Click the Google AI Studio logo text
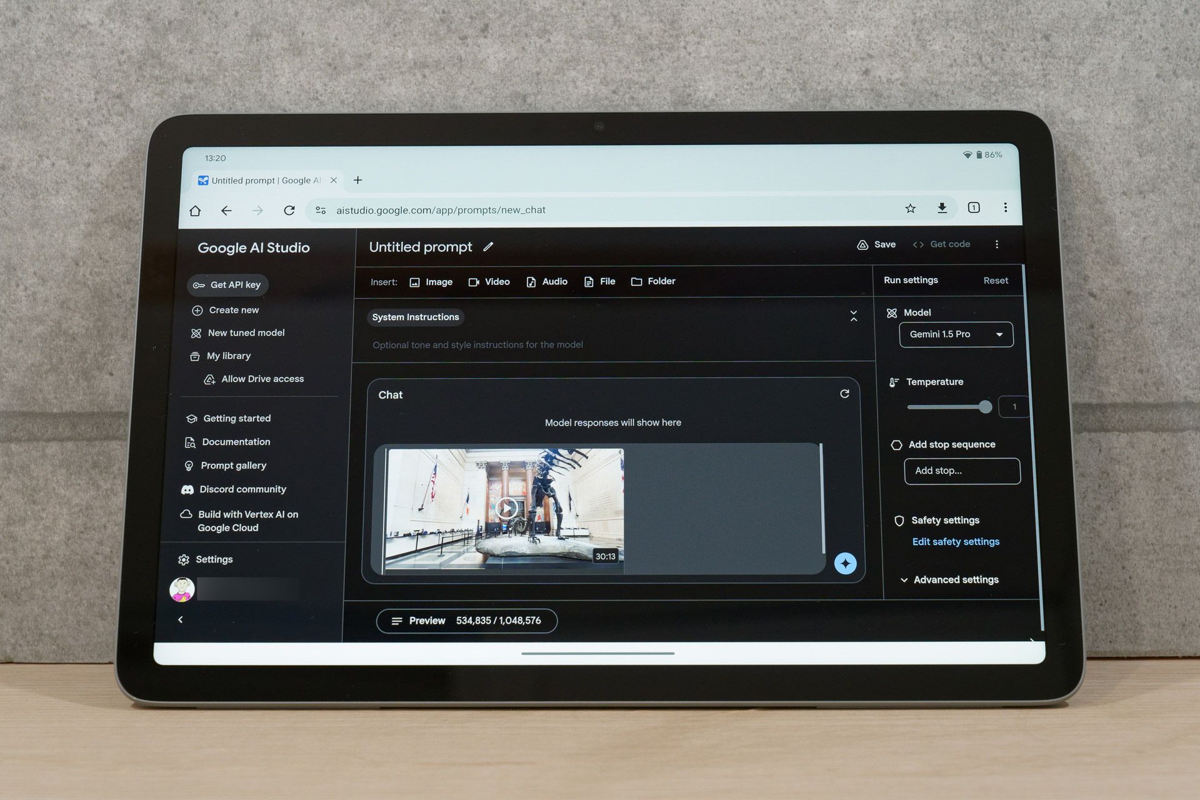 pyautogui.click(x=254, y=248)
